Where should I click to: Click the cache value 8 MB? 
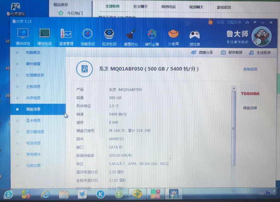pyautogui.click(x=113, y=122)
